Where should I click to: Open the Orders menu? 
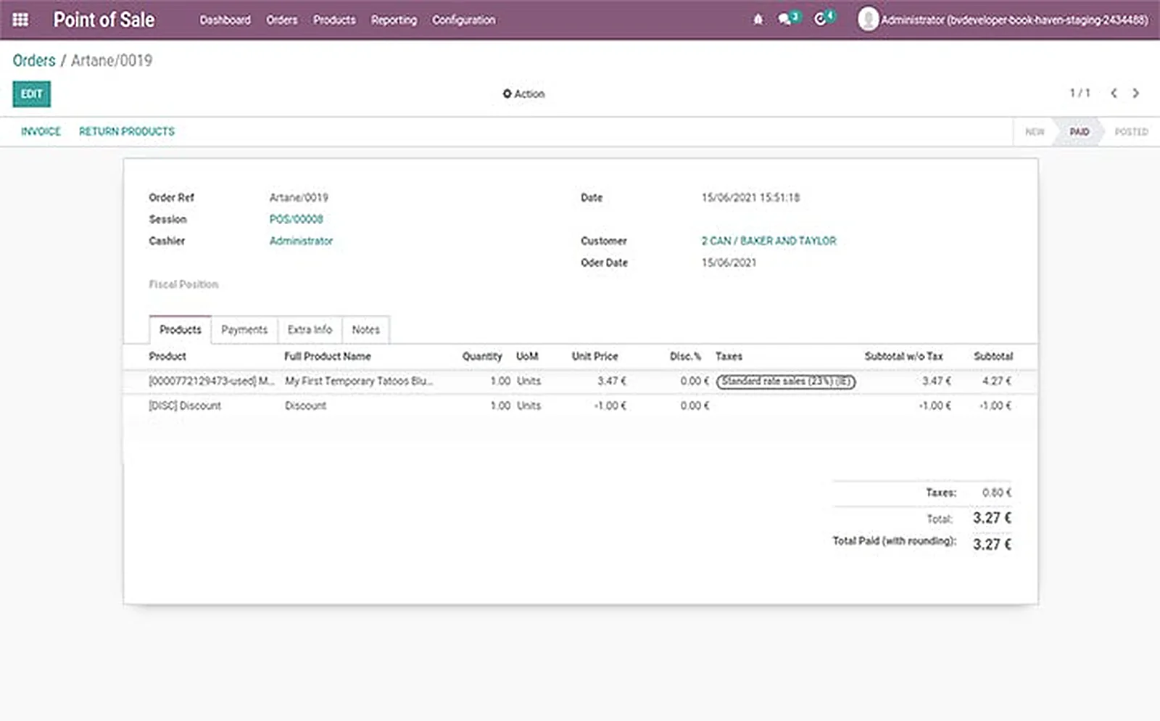(x=281, y=20)
